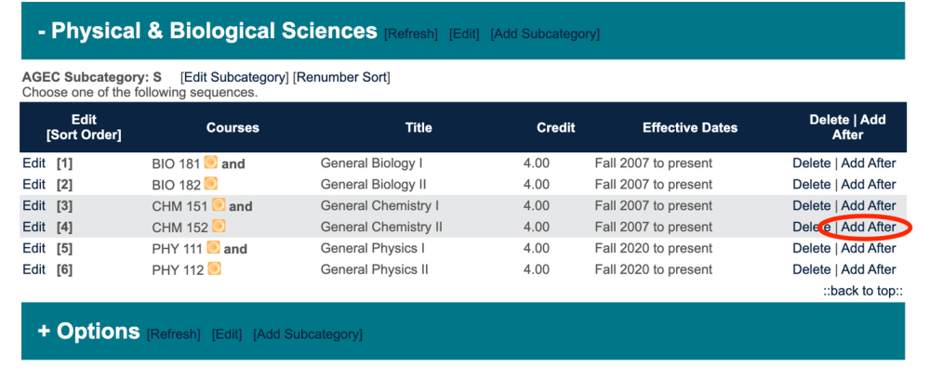Image resolution: width=930 pixels, height=391 pixels.
Task: Click Add After for CHM 152
Action: (x=869, y=228)
